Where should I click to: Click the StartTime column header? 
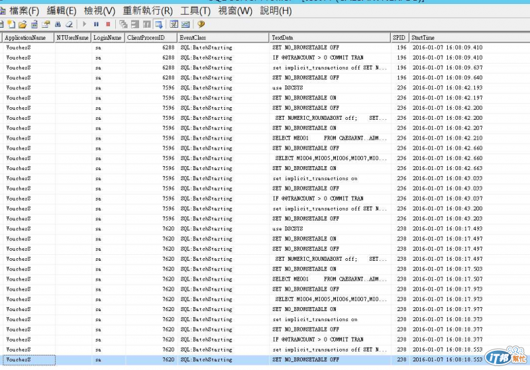[470, 38]
